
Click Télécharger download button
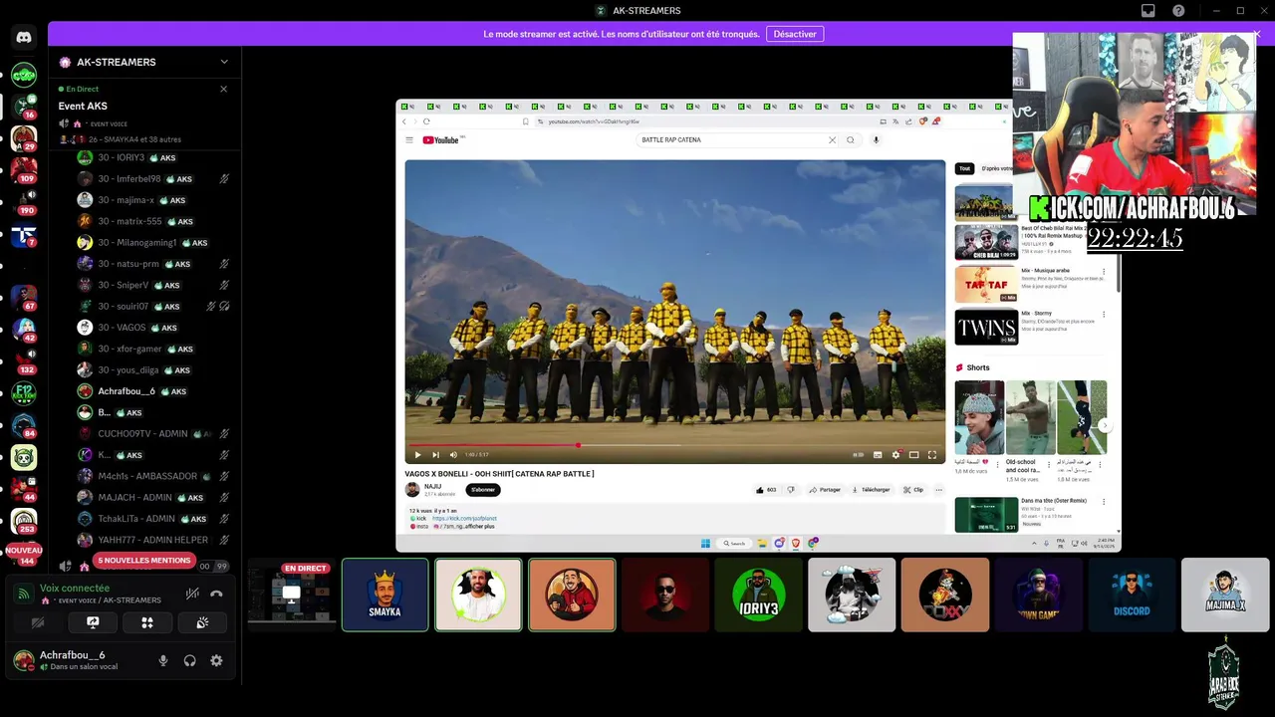click(x=872, y=490)
